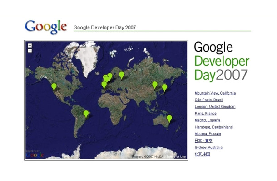Select the map marker over Tokyo, Japan

click(164, 88)
